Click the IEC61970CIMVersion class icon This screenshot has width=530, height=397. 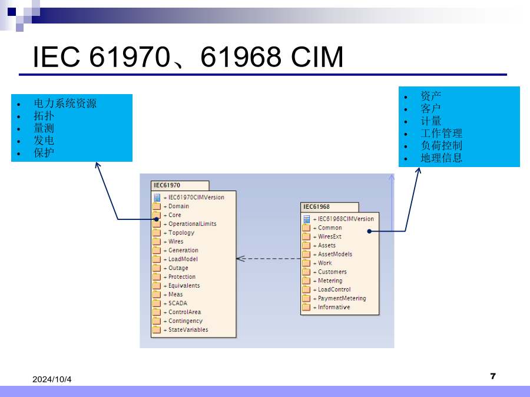[x=157, y=198]
